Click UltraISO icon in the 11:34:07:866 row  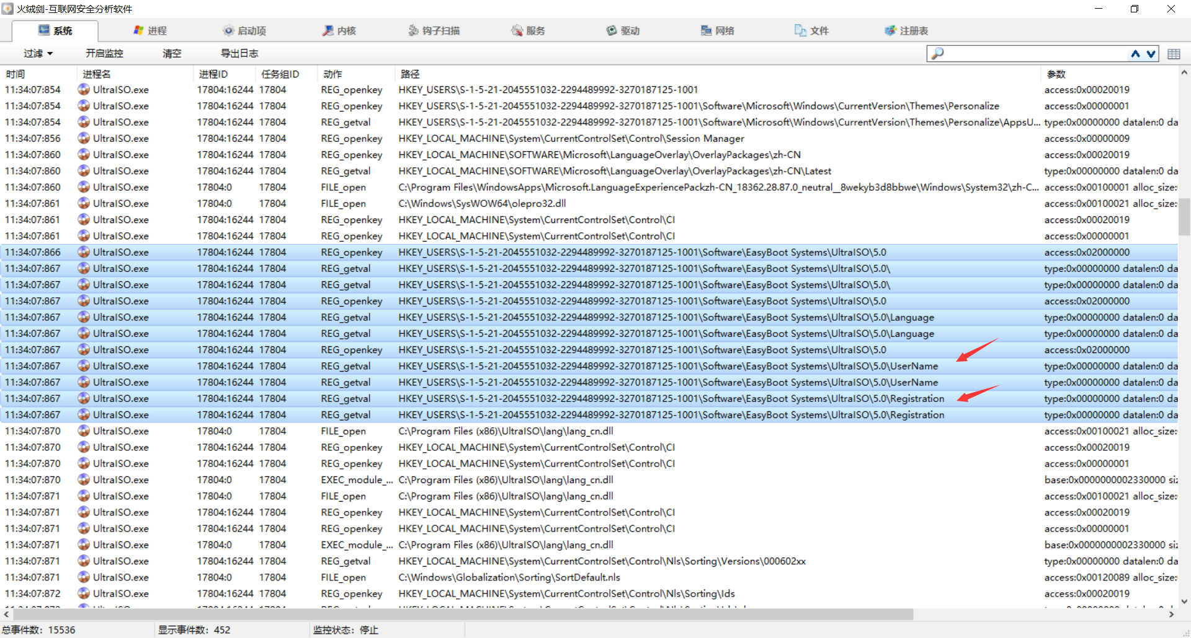[x=84, y=252]
